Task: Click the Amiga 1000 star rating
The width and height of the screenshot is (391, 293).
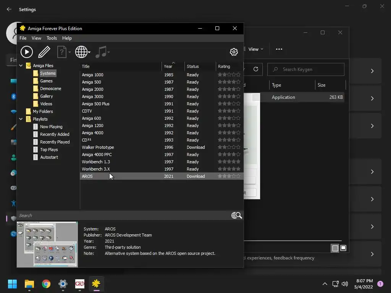Action: coord(229,74)
